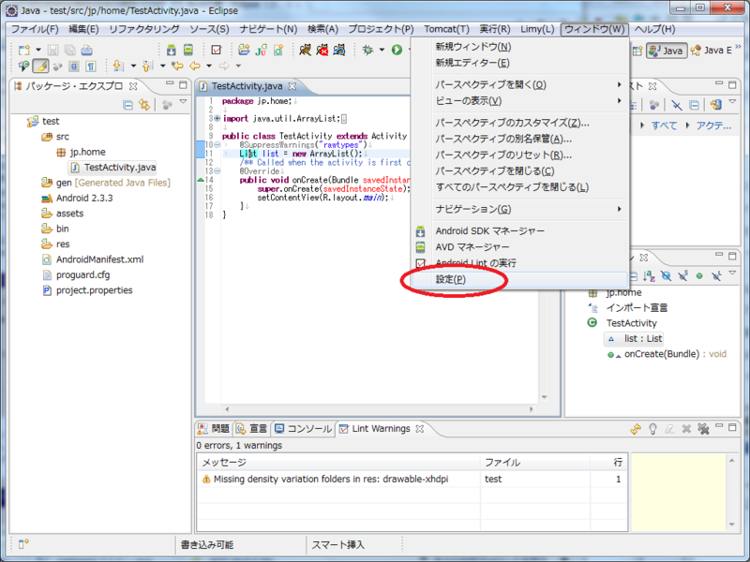
Task: Open Android SDK Manager from the toolbar
Action: 171,50
